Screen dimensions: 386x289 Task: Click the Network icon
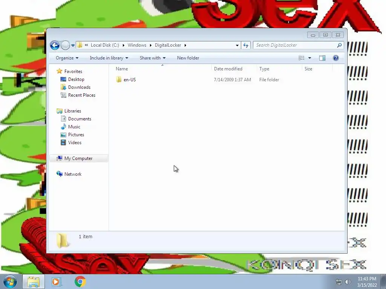[x=59, y=174]
